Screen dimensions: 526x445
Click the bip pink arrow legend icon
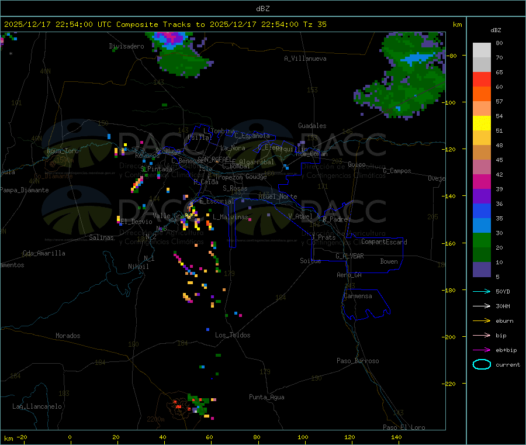pyautogui.click(x=482, y=335)
